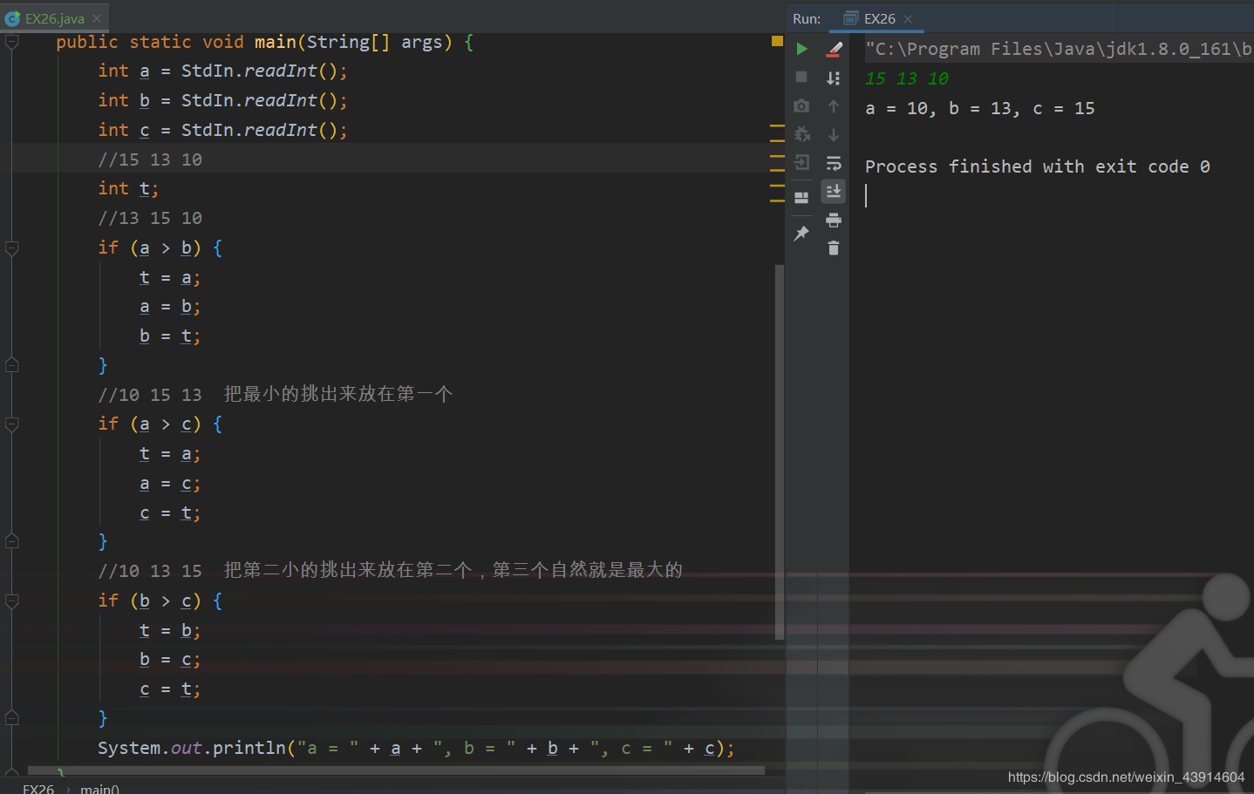Click the comment '//13 15 10'
Screen dimensions: 1254x794
[x=150, y=218]
